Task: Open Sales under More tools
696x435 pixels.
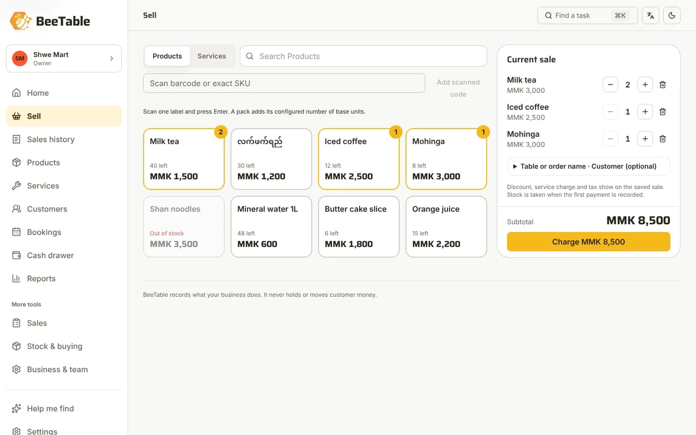Action: point(64,323)
